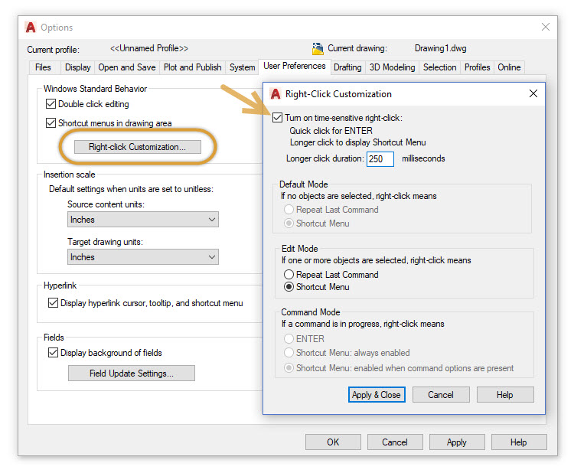Close the Options dialog window

click(x=546, y=27)
